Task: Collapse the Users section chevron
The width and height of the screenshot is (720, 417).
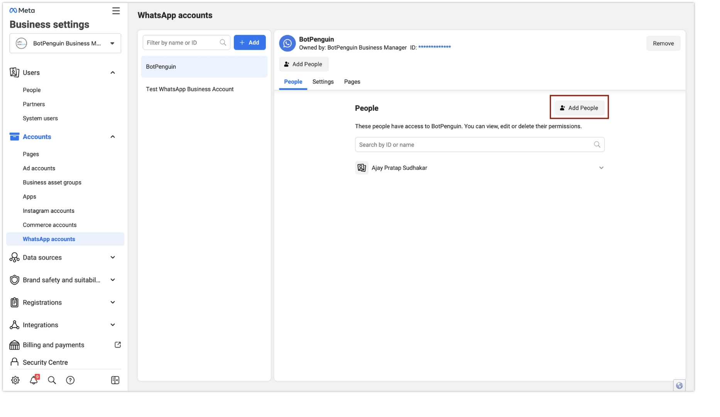Action: (113, 73)
